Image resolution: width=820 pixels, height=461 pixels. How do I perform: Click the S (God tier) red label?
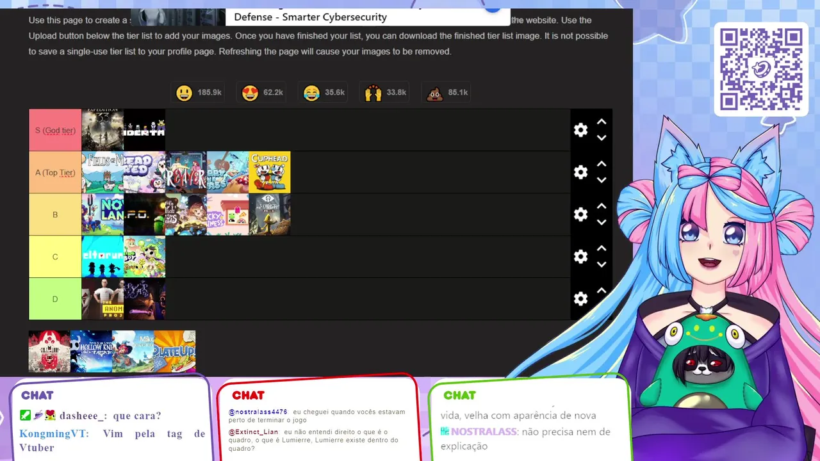[x=55, y=130]
